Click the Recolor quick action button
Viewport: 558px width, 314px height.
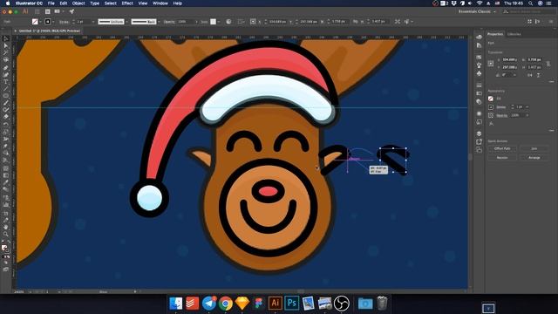point(502,157)
